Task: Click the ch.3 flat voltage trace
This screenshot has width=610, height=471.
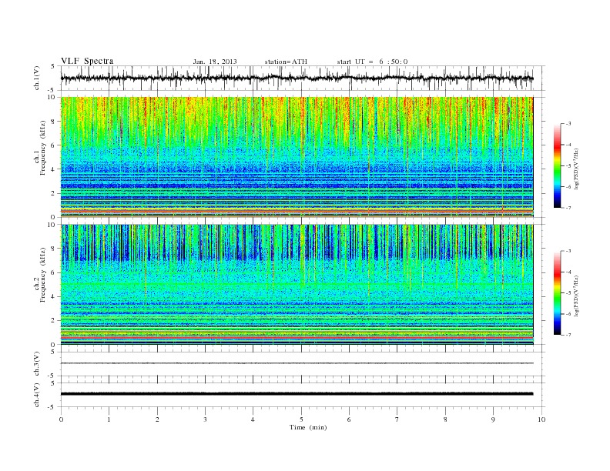Action: (x=297, y=363)
